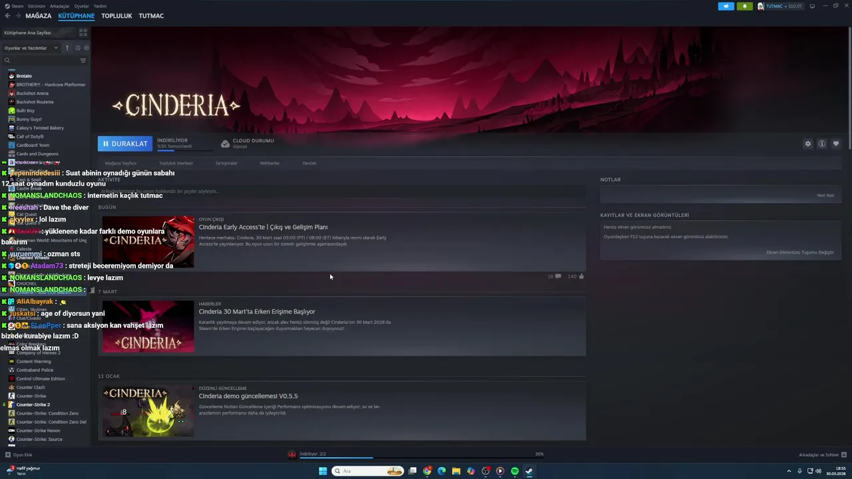Click the Steam taskbar icon

[529, 471]
